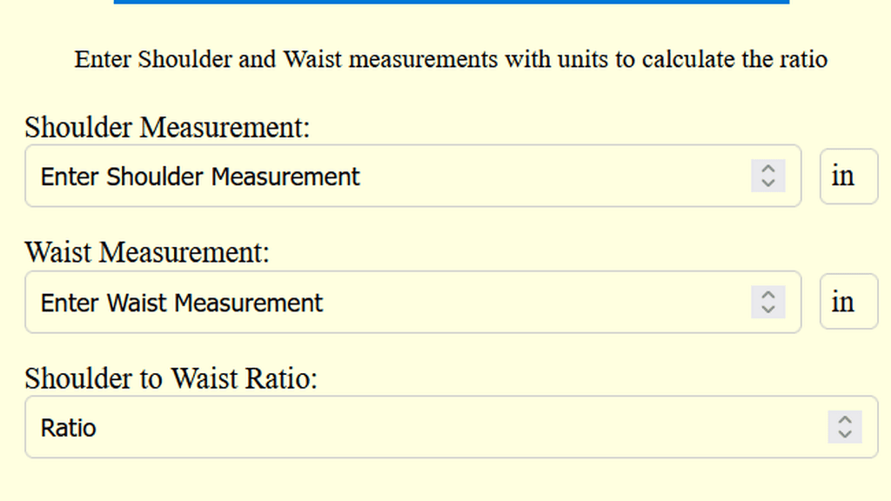Click the 'Enter Shoulder Measurement' placeholder text
Viewport: 891px width, 501px height.
point(200,177)
